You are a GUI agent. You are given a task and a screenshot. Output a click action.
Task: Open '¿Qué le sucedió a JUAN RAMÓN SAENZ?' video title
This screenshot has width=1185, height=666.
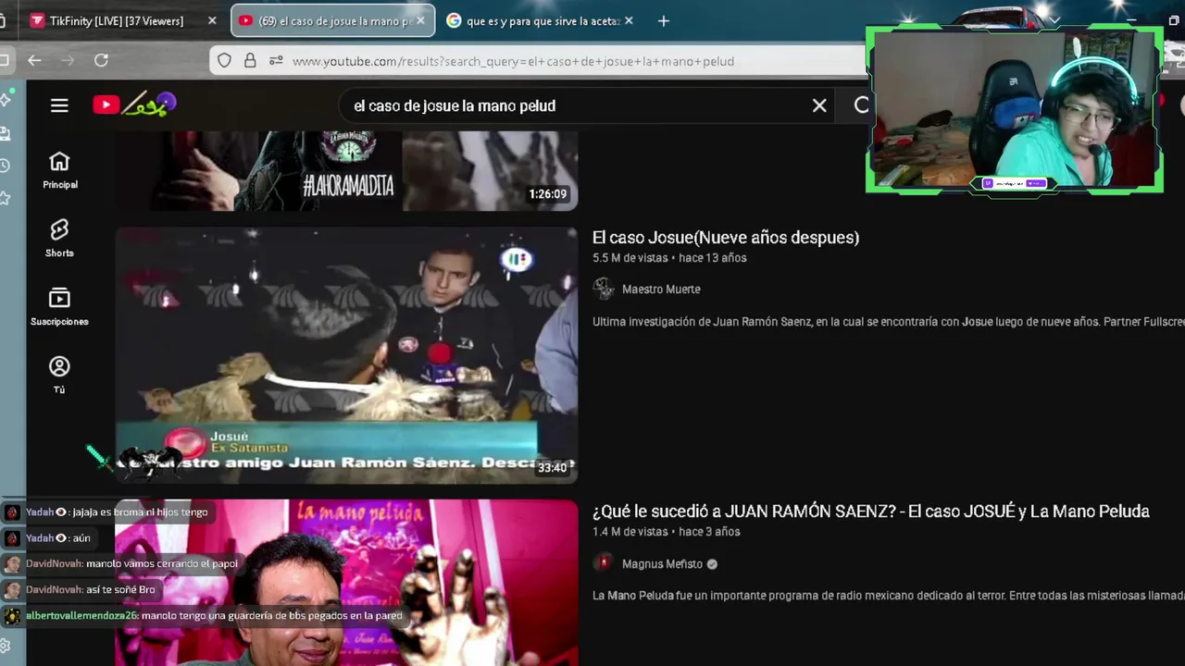(871, 512)
